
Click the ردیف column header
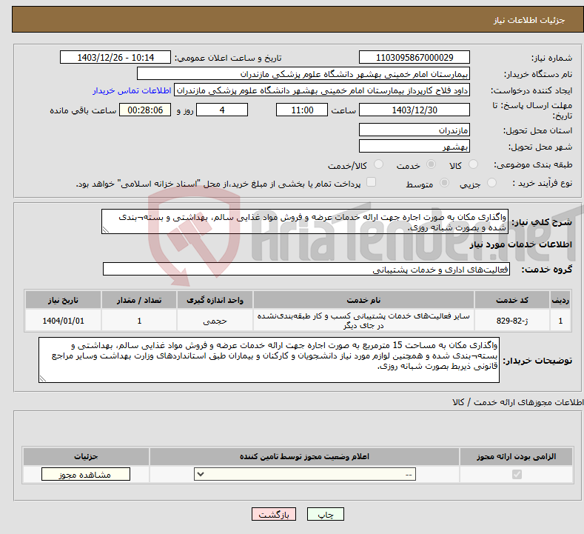[560, 300]
